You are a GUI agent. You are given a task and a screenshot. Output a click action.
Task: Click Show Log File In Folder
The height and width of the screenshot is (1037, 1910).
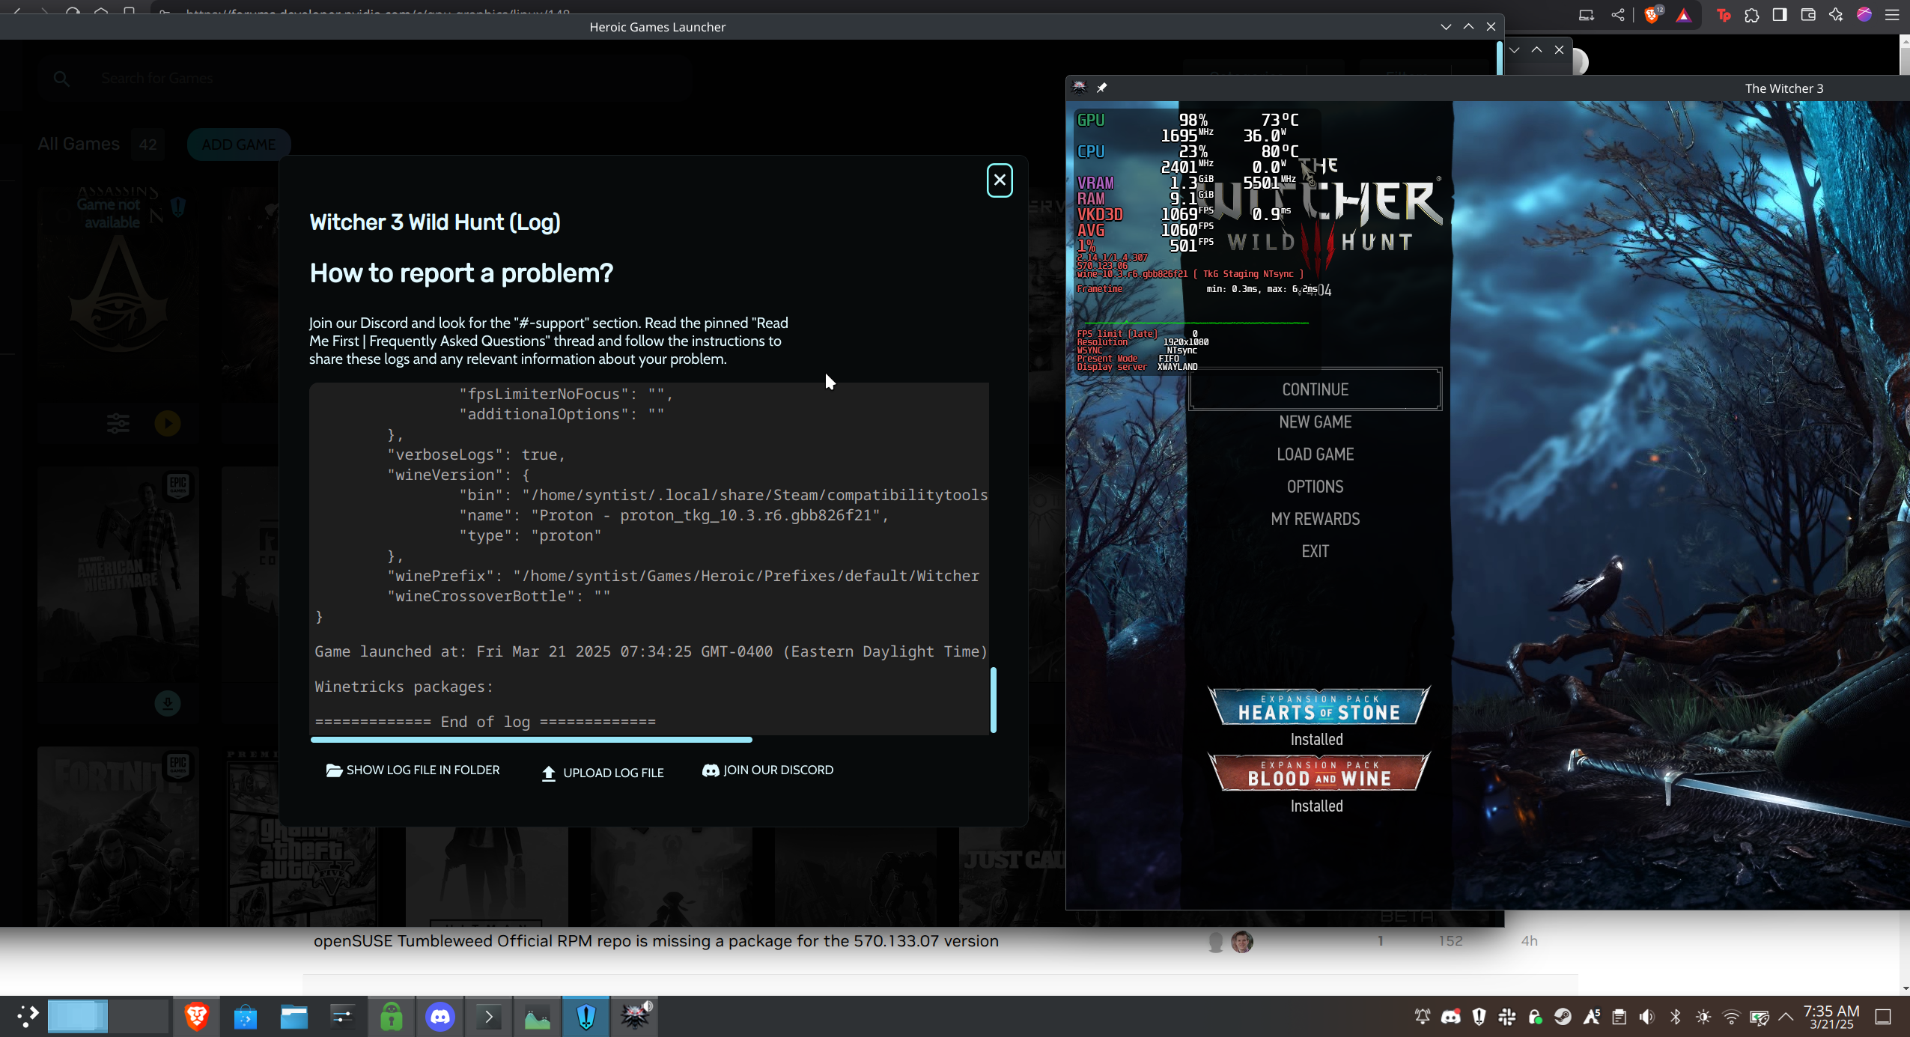(x=413, y=770)
